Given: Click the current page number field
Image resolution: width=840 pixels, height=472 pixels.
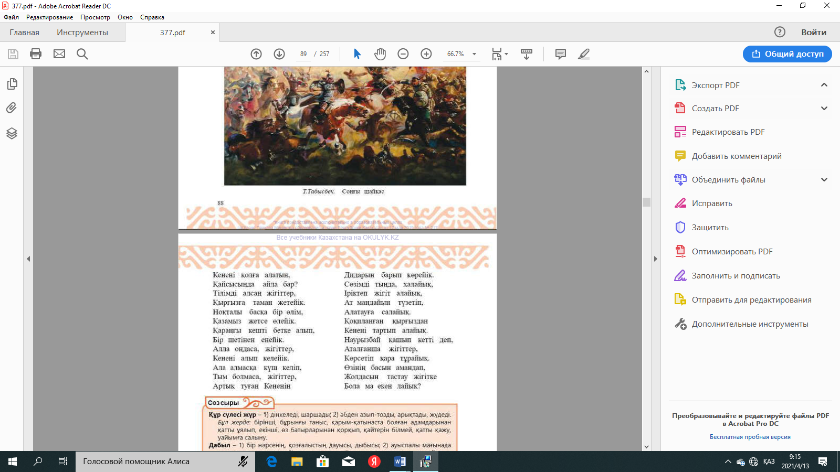Looking at the screenshot, I should (x=303, y=54).
